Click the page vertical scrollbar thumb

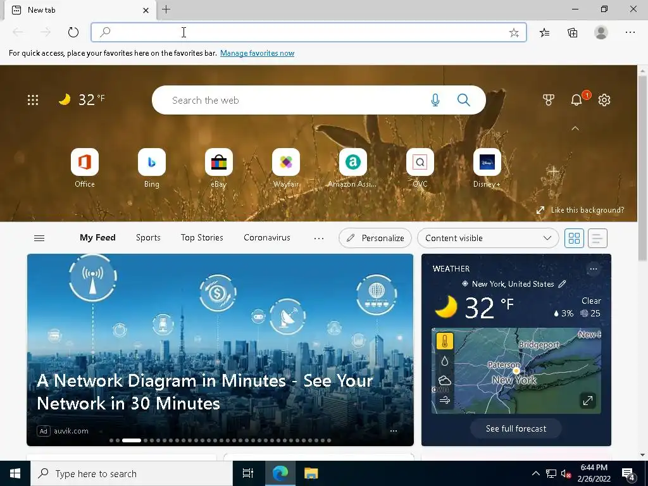642,167
